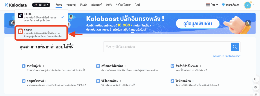This screenshot has width=260, height=96.
Task: Click the วิดีโอยอดนิยม star icon
Action: pos(98,81)
